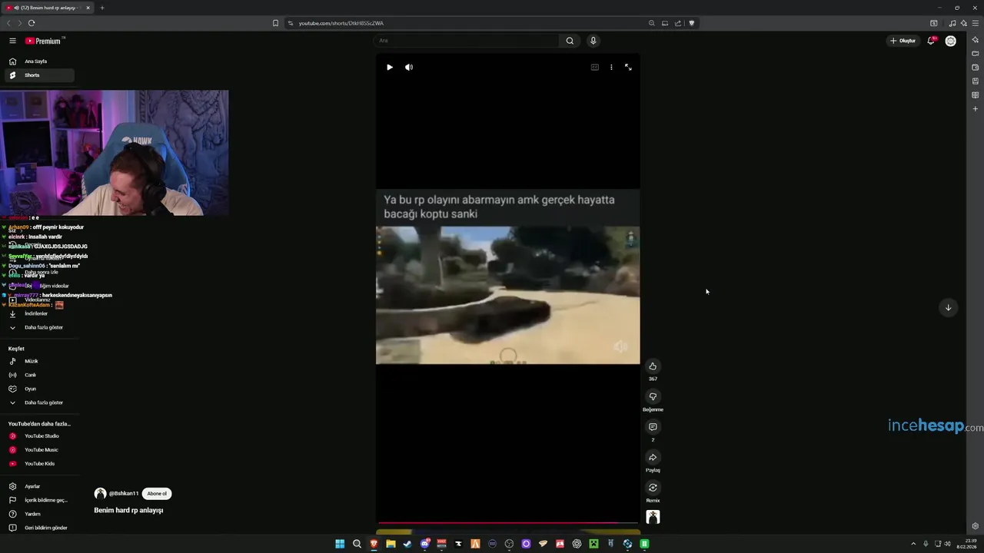Viewport: 984px width, 553px height.
Task: Start voice search with microphone
Action: coord(593,41)
